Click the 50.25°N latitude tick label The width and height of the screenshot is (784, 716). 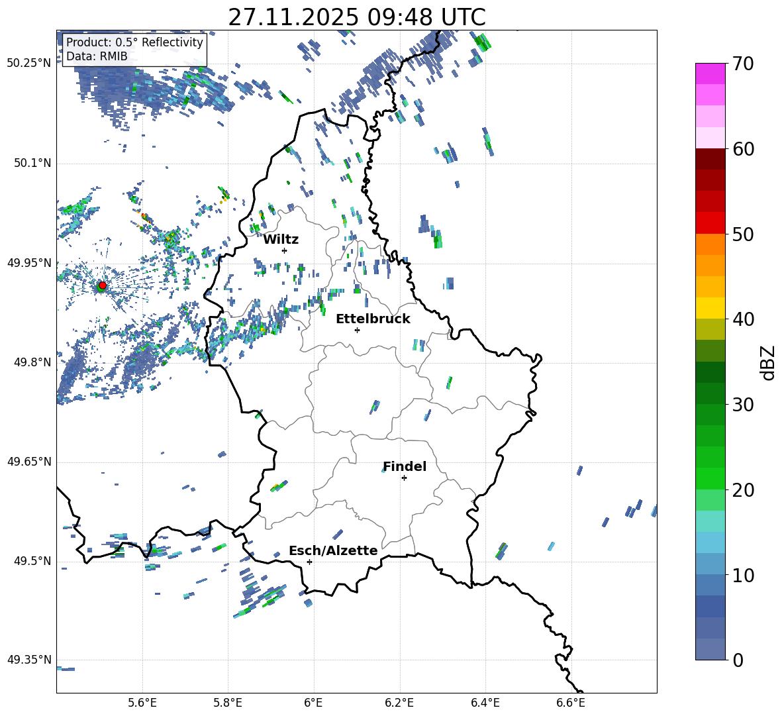[x=29, y=64]
